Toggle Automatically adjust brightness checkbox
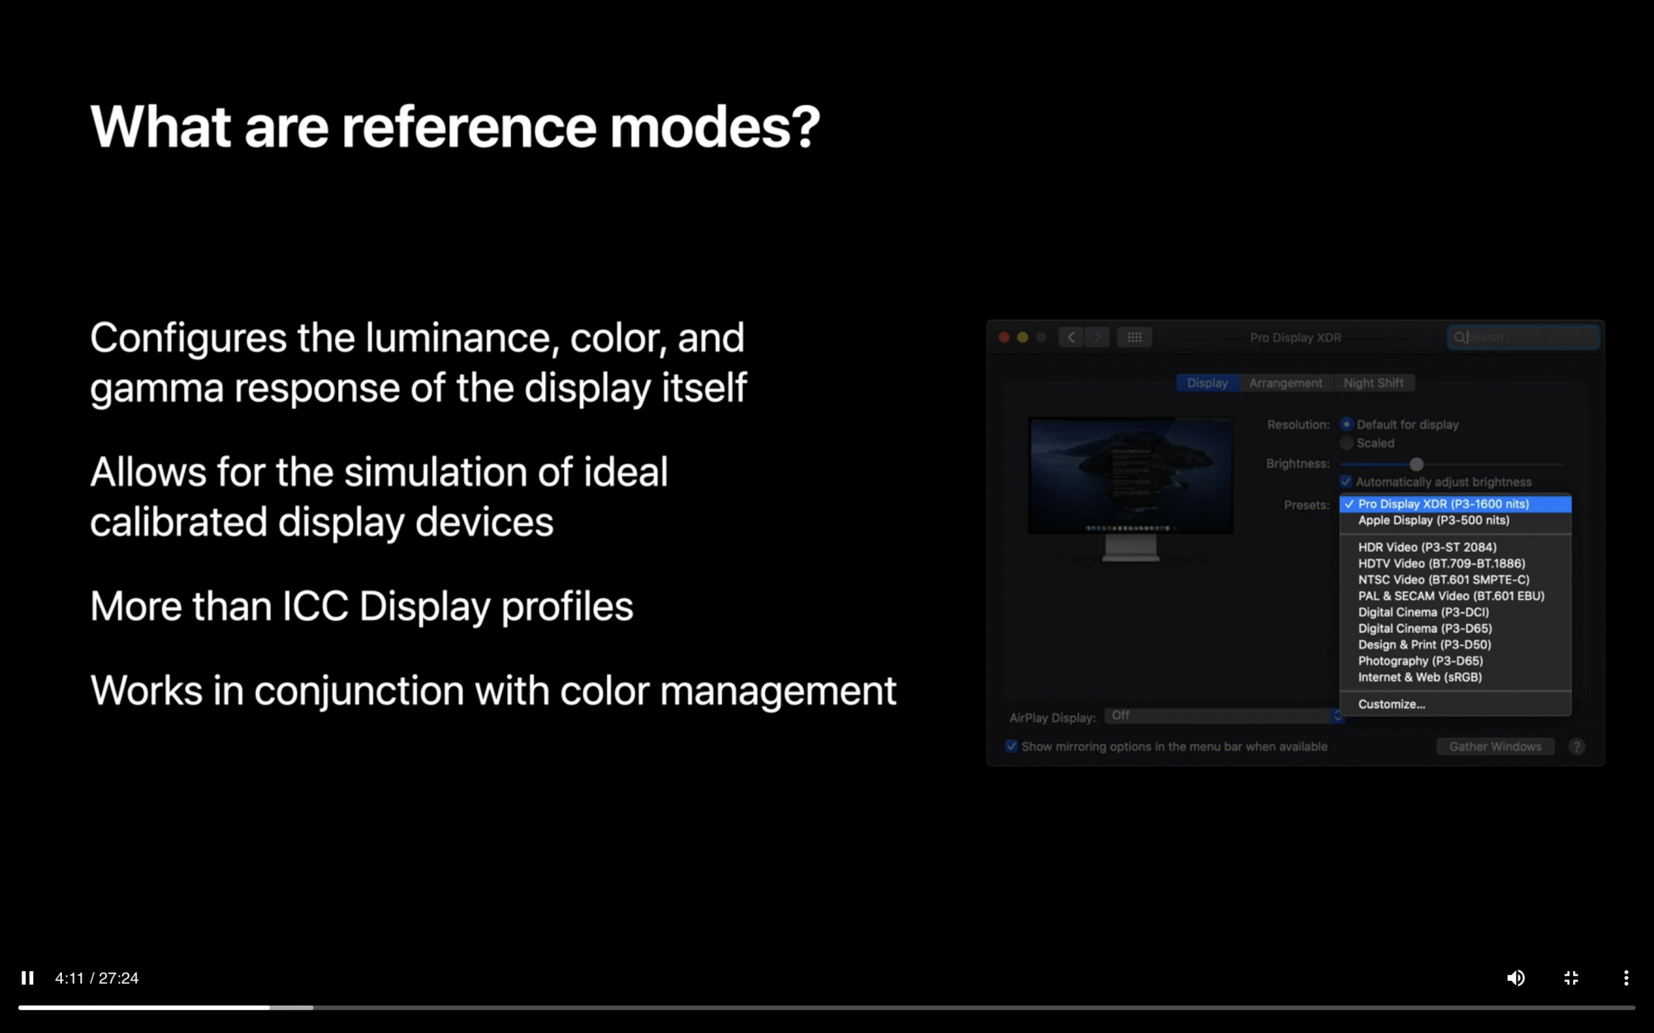 [1346, 482]
